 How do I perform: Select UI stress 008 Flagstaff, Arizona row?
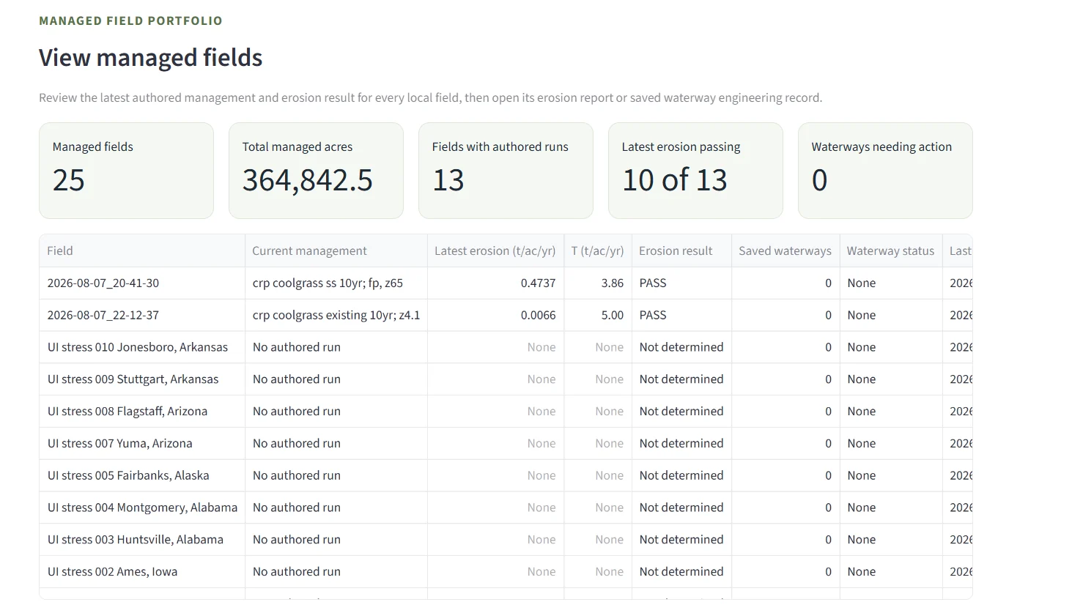[x=506, y=412]
